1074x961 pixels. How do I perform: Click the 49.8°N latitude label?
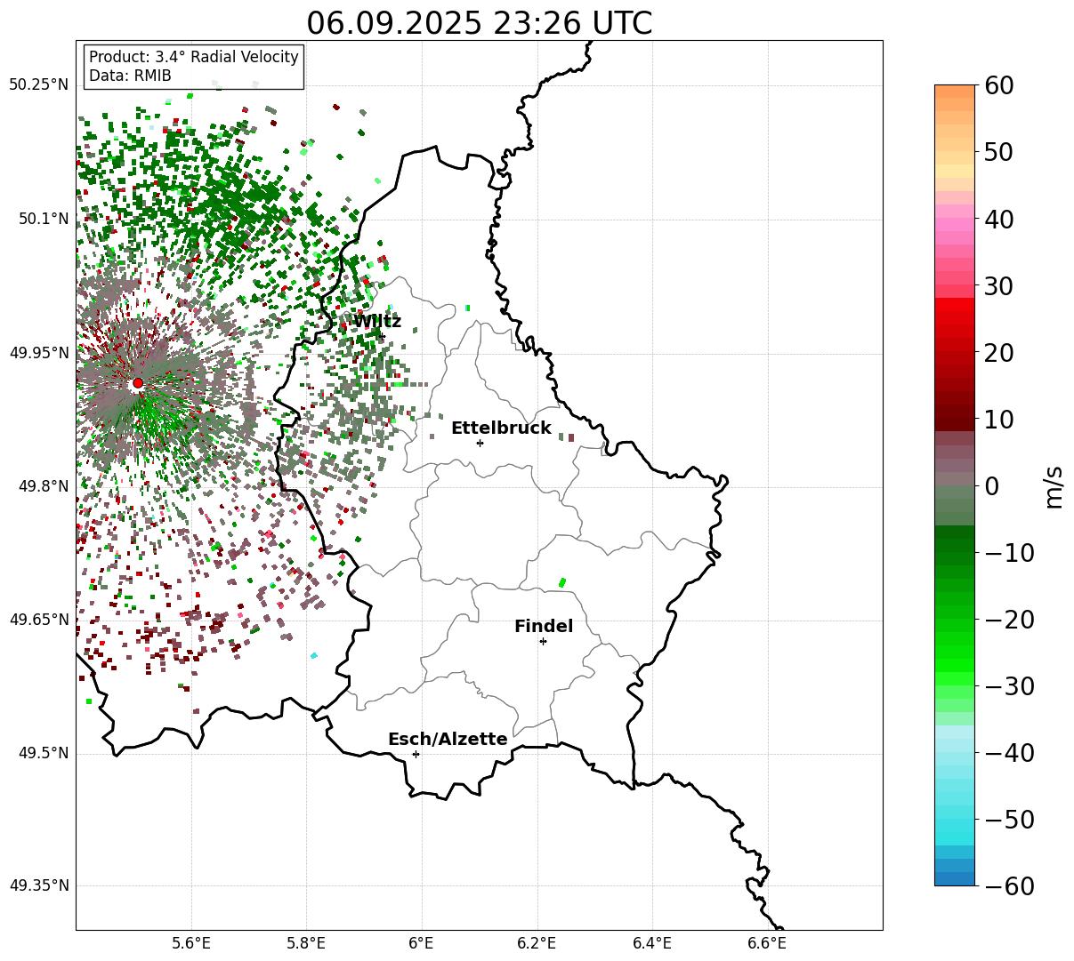tap(43, 486)
